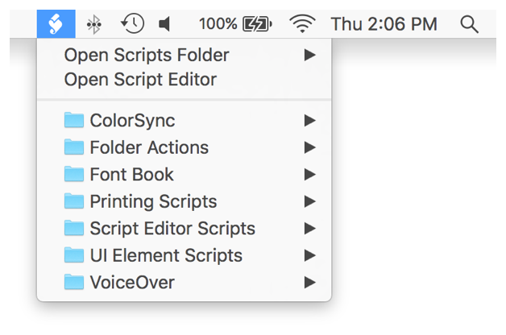Expand the UI Element Scripts submenu arrow
The height and width of the screenshot is (335, 506).
(309, 256)
